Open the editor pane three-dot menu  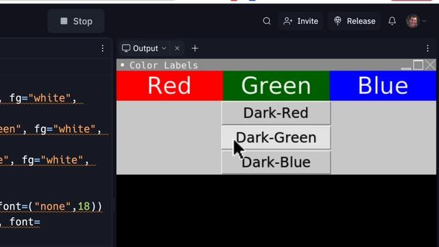click(102, 49)
